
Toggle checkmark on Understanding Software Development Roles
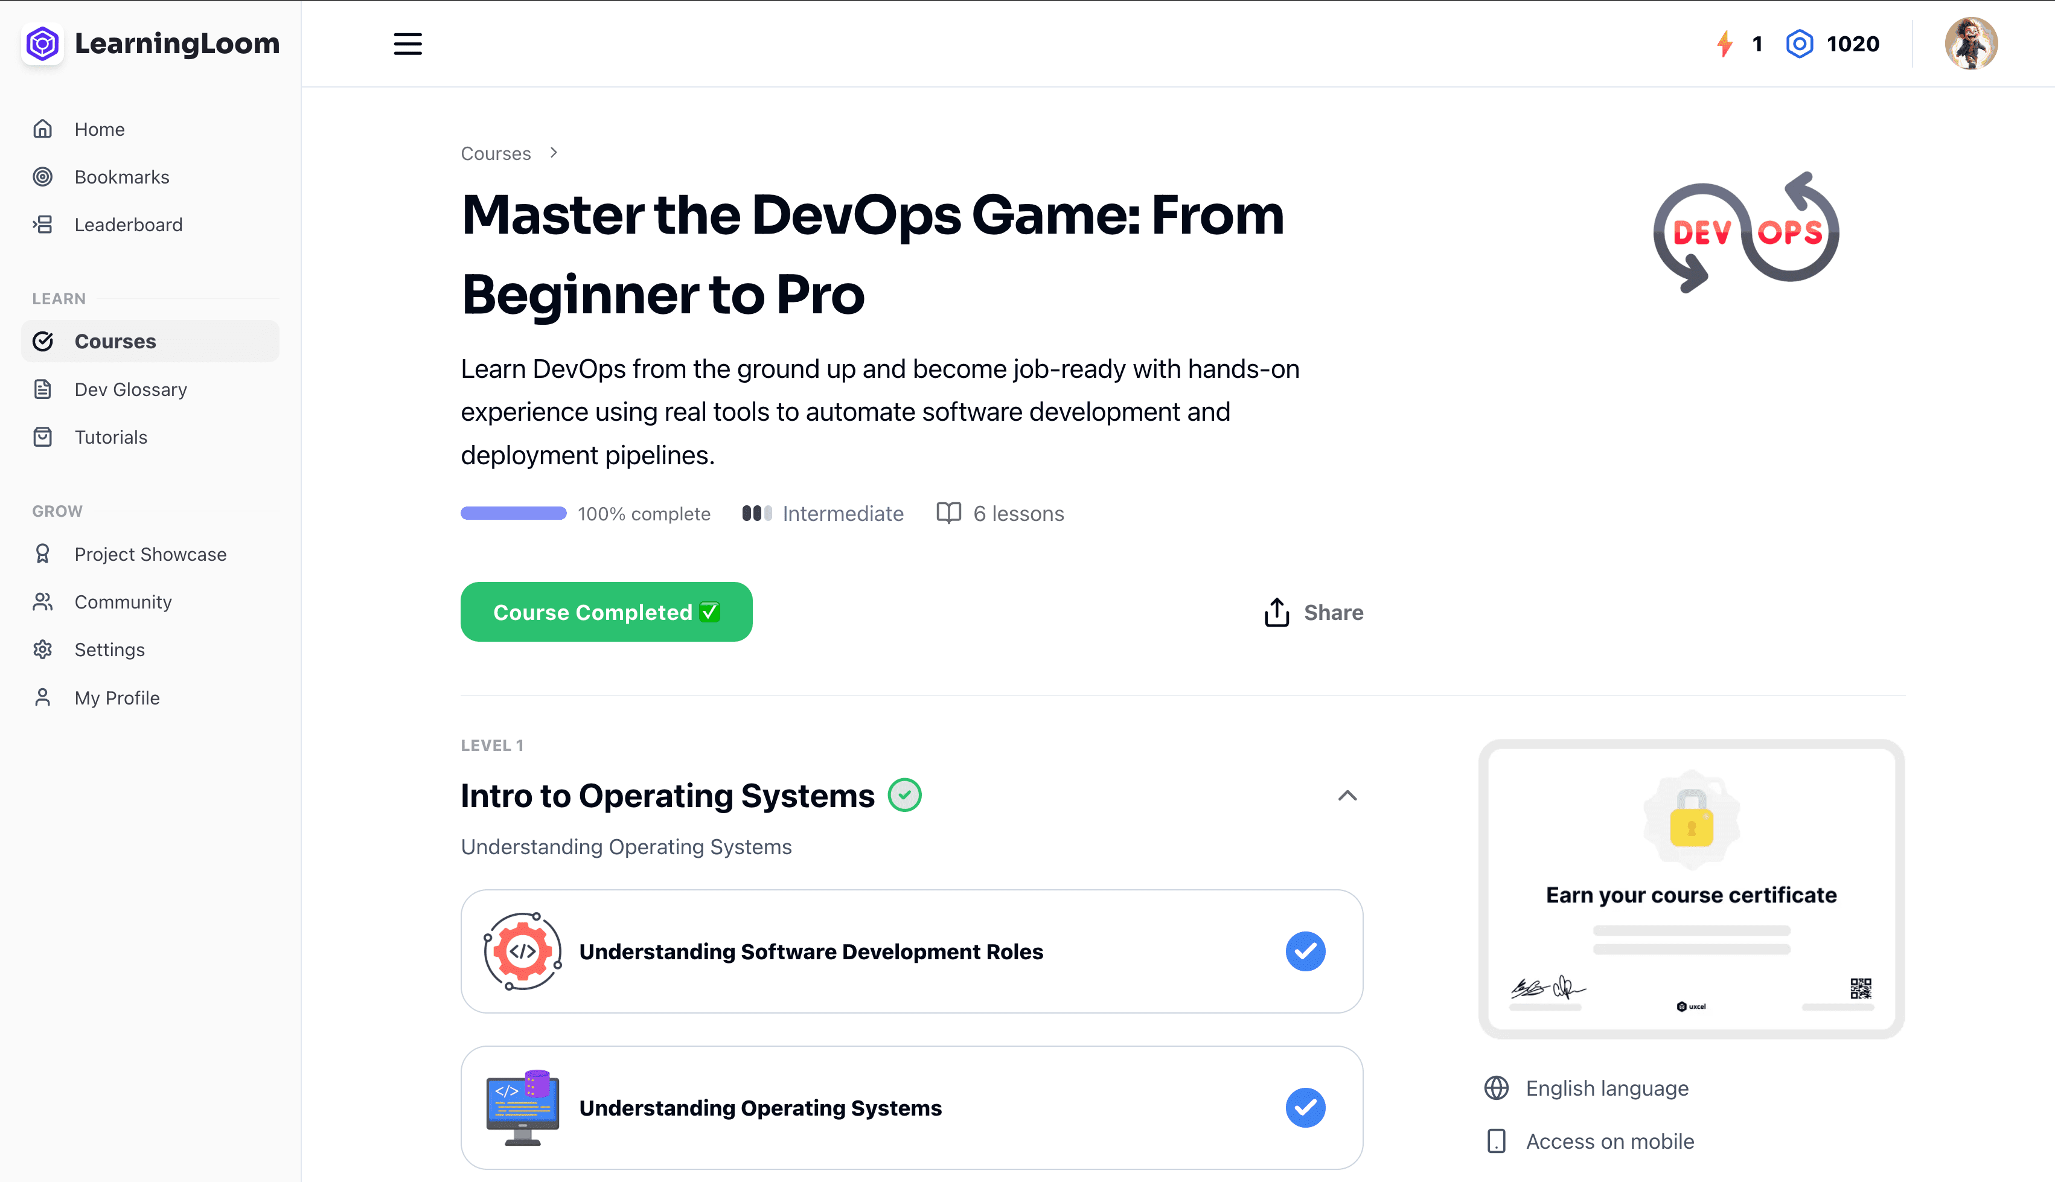(1305, 951)
